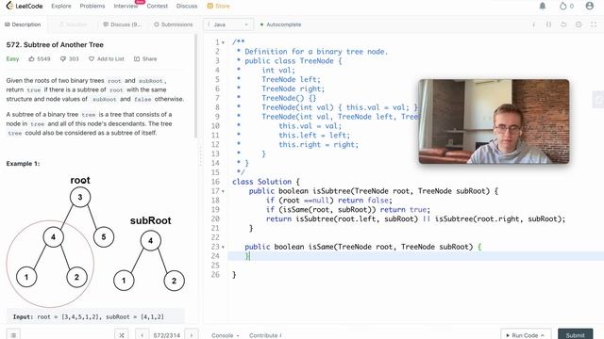Click the description panel vertical scrollbar
This screenshot has height=339, width=604.
coord(195,86)
